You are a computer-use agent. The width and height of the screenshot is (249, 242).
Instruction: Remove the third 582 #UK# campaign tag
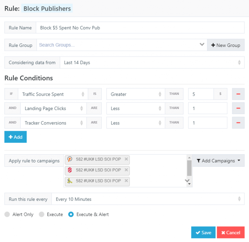click(126, 181)
